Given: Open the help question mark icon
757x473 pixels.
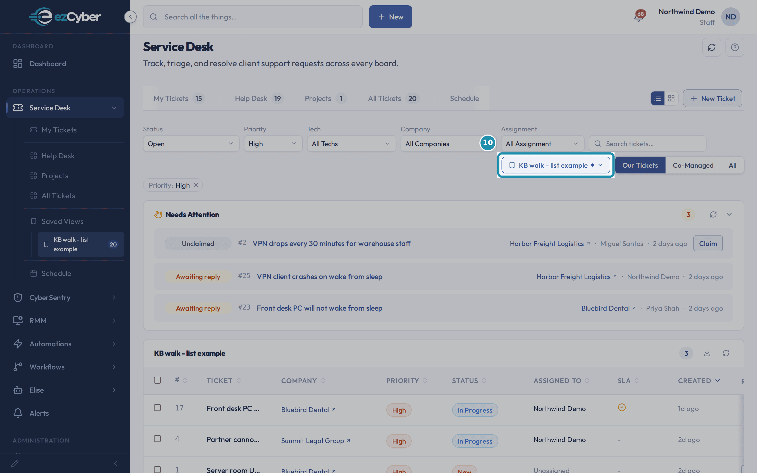Looking at the screenshot, I should (735, 47).
